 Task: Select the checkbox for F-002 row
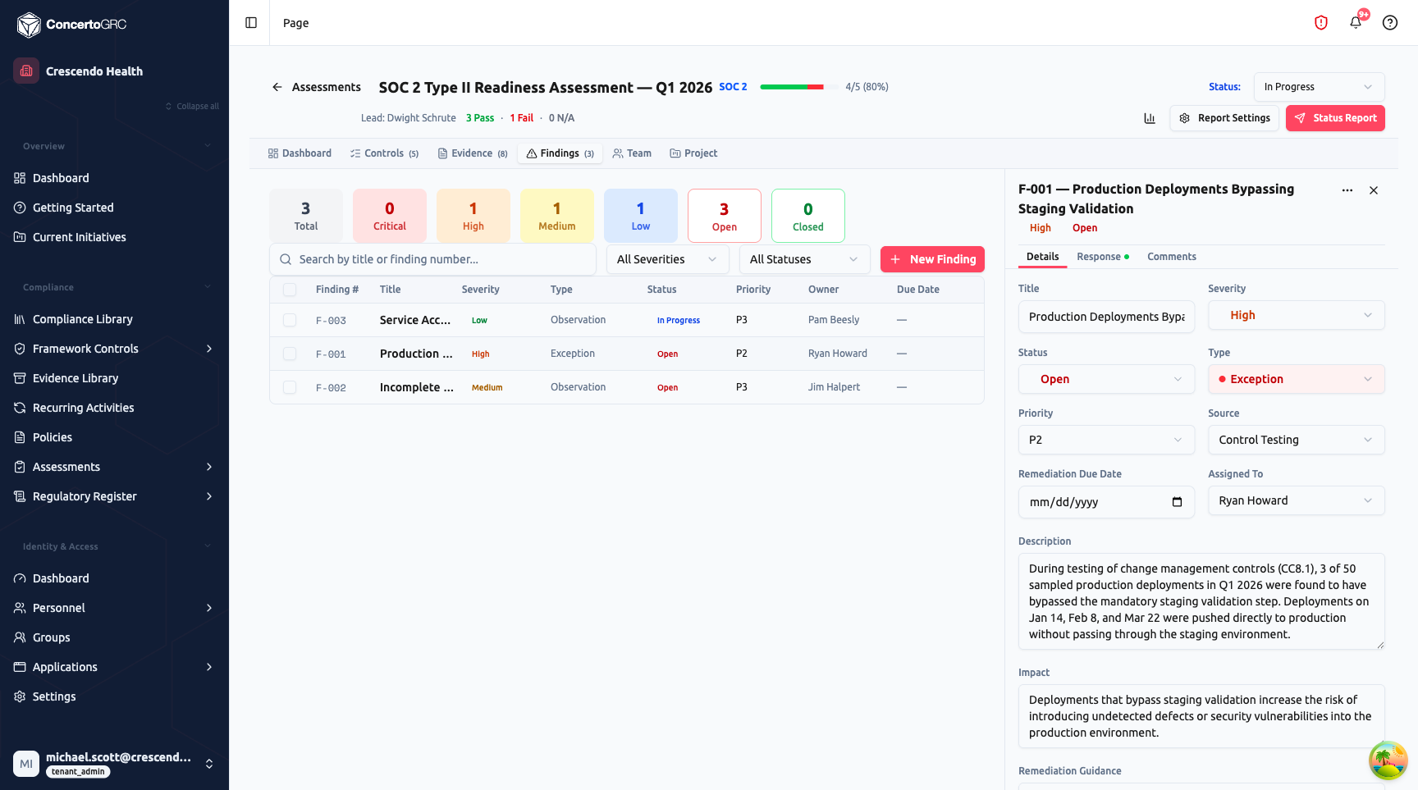point(290,387)
